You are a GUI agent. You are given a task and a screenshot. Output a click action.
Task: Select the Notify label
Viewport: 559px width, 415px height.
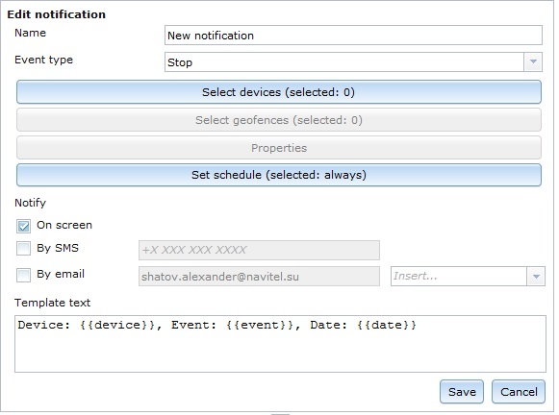30,203
